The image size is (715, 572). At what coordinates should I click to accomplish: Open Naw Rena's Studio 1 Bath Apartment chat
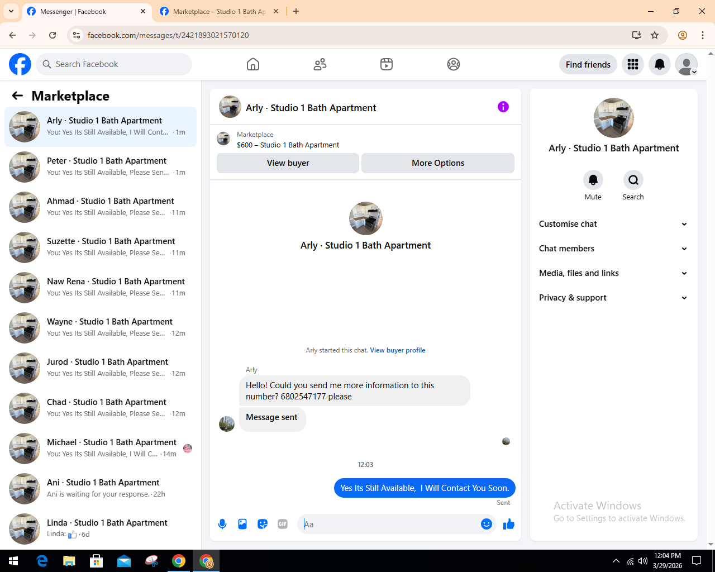101,288
